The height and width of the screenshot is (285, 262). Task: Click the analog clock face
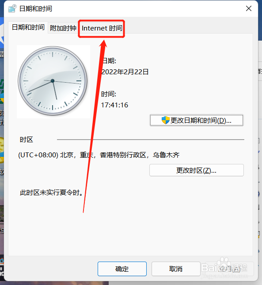point(53,81)
